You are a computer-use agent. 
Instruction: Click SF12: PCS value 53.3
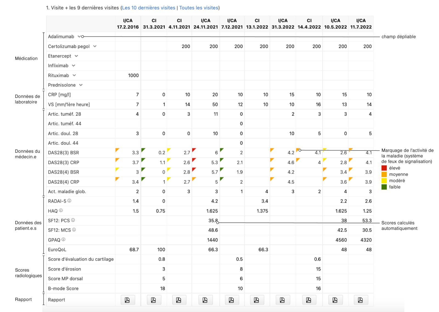click(367, 220)
